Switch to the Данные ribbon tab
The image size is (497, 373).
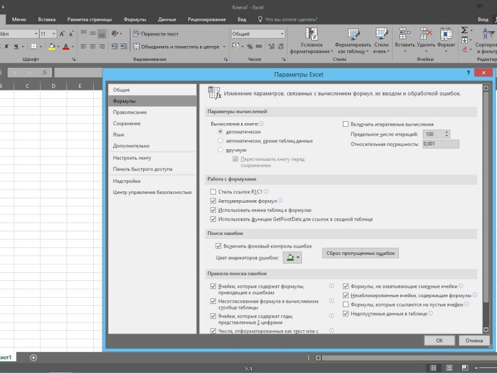click(x=167, y=19)
